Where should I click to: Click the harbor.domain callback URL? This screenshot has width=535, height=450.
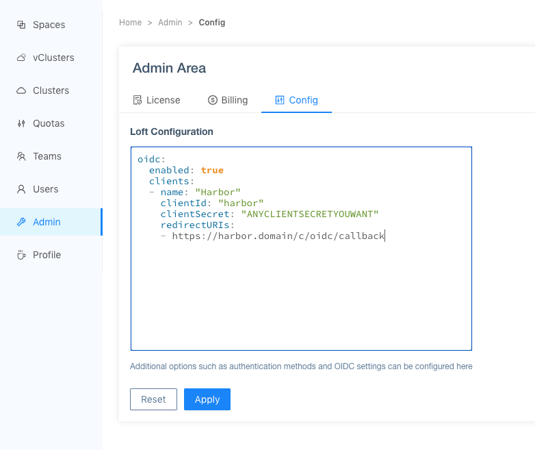click(278, 236)
